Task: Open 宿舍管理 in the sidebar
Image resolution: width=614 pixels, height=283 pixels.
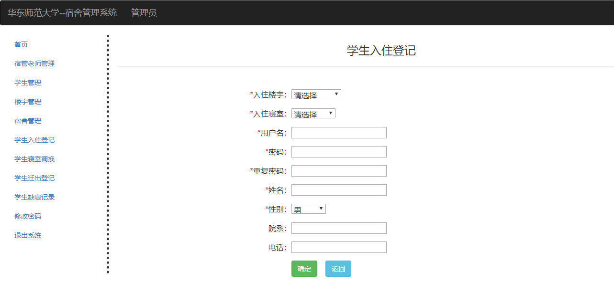Action: (x=28, y=121)
